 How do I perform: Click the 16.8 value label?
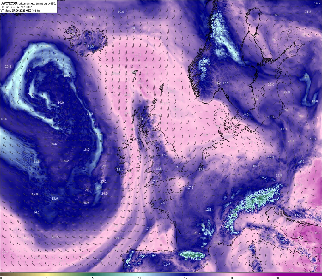point(276,15)
